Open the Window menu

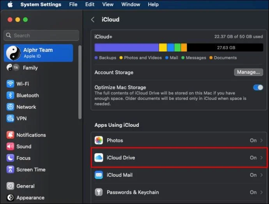[131, 4]
